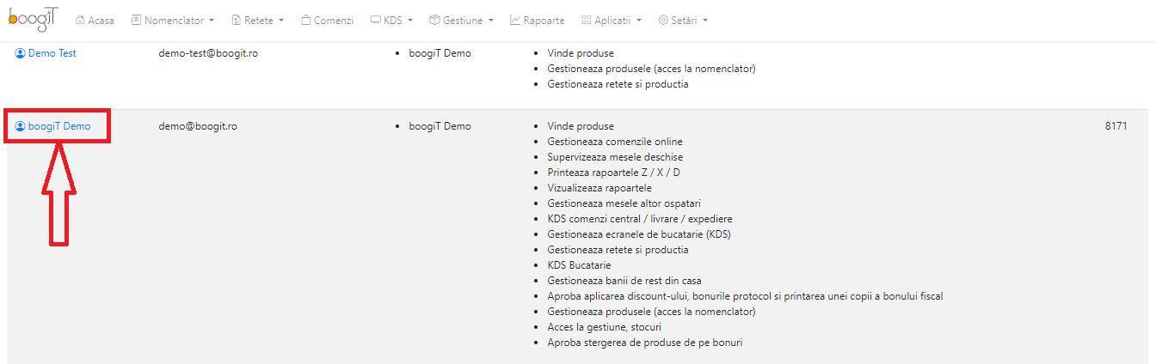
Task: Click the boogiT logo
Action: (34, 19)
